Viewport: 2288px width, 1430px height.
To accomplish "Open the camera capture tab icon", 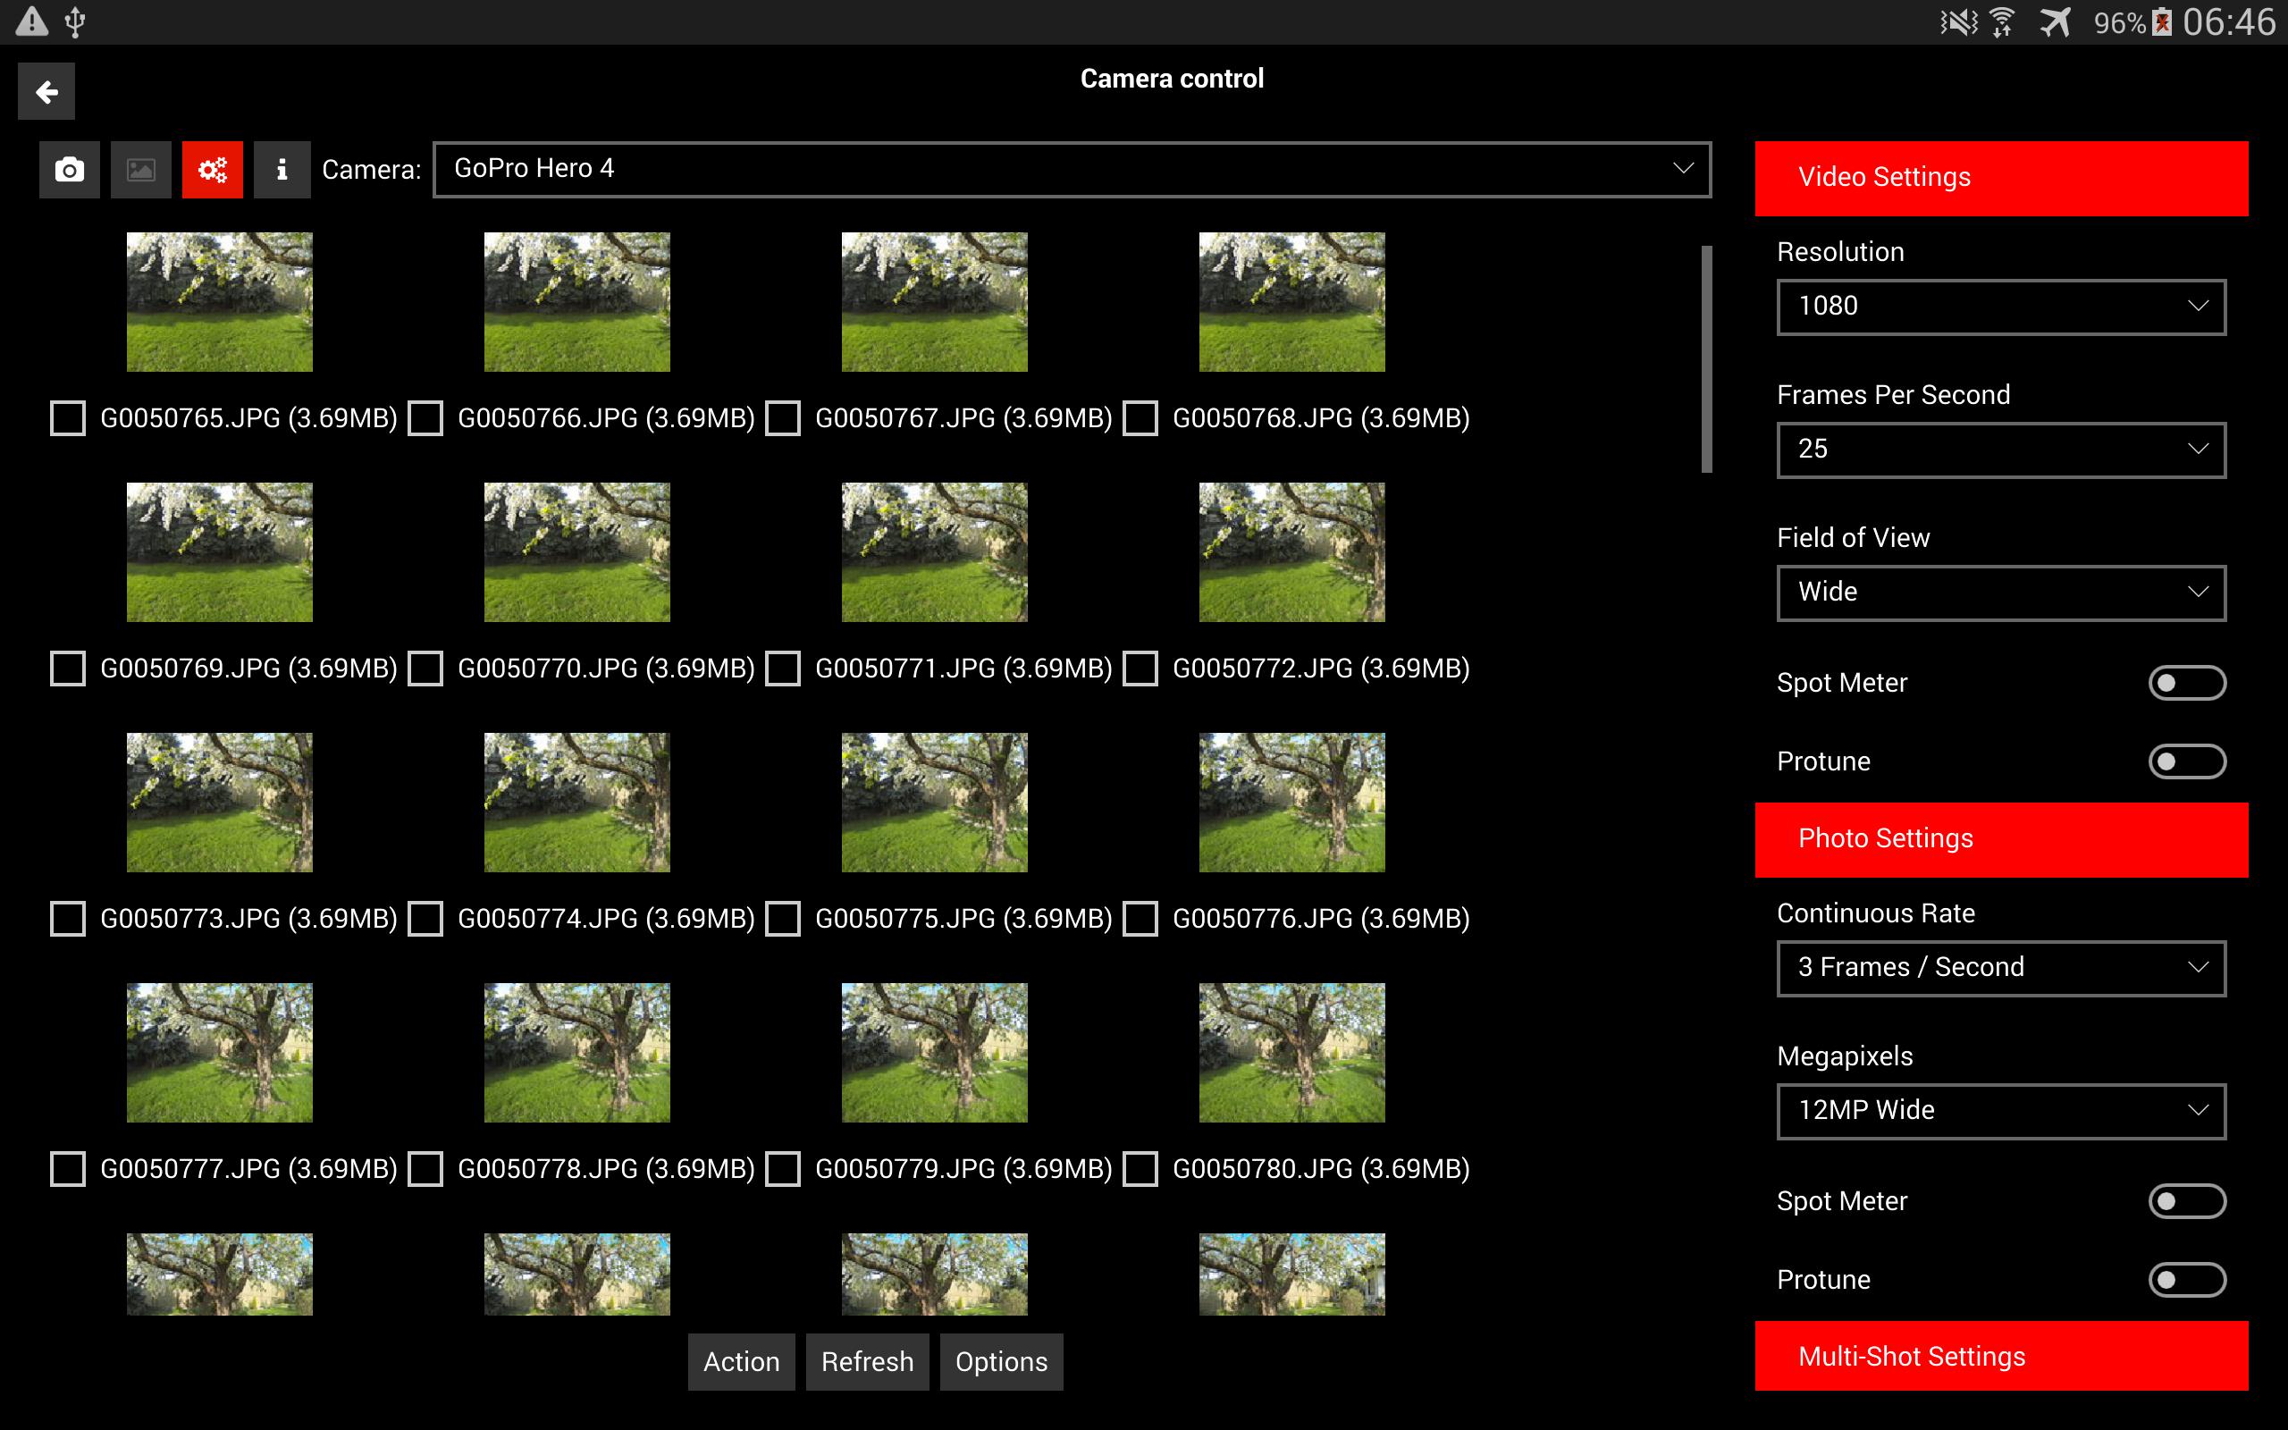I will point(69,170).
